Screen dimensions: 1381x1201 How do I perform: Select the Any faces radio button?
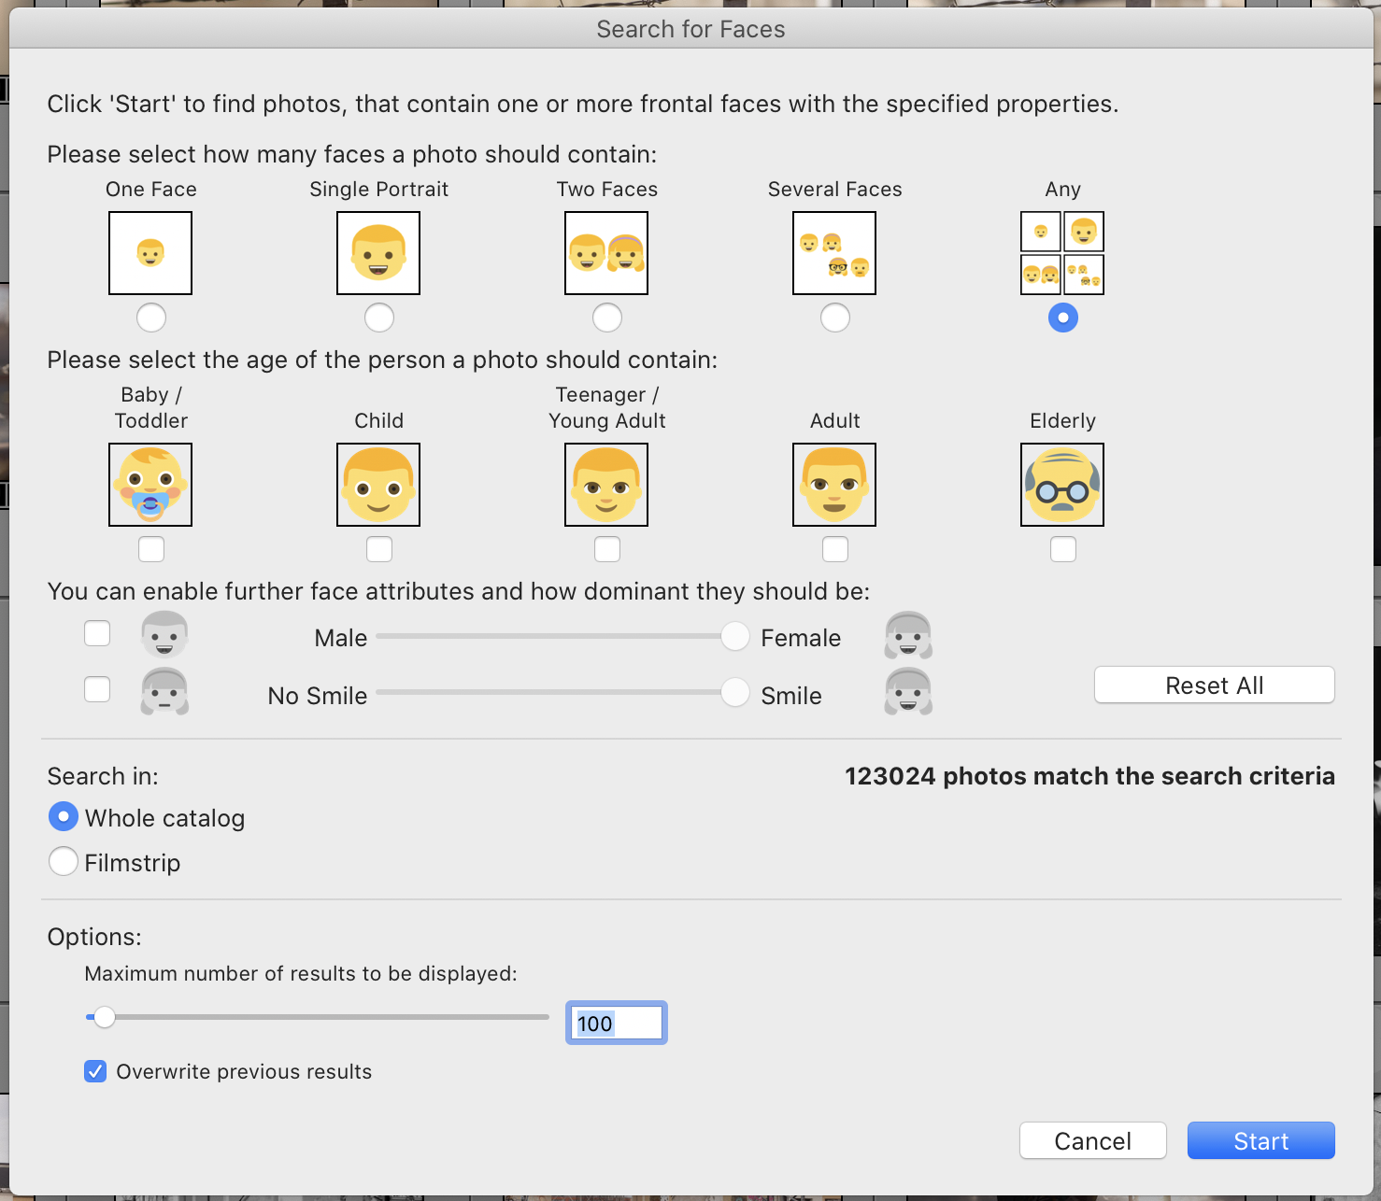[1063, 318]
